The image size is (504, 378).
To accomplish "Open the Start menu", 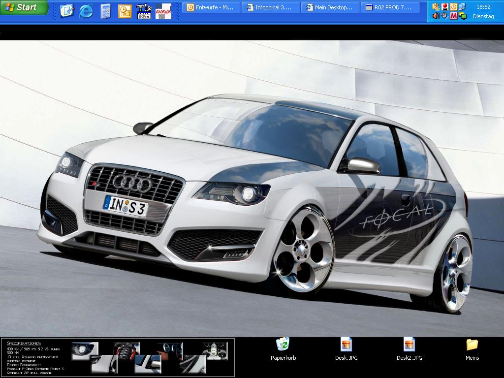I will coord(23,7).
